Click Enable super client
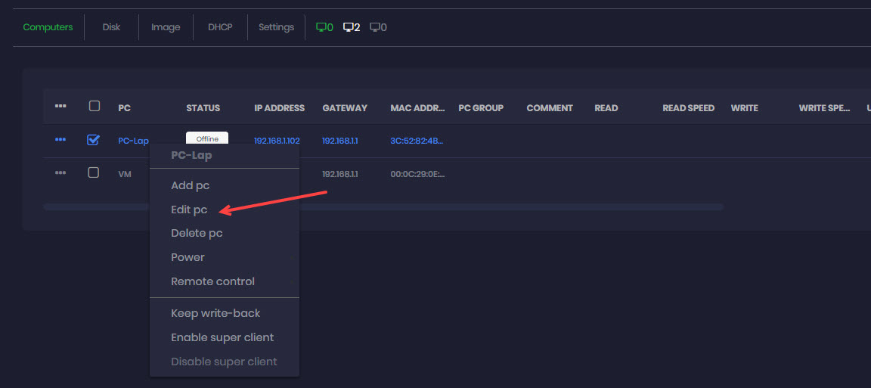This screenshot has width=871, height=388. click(x=222, y=337)
